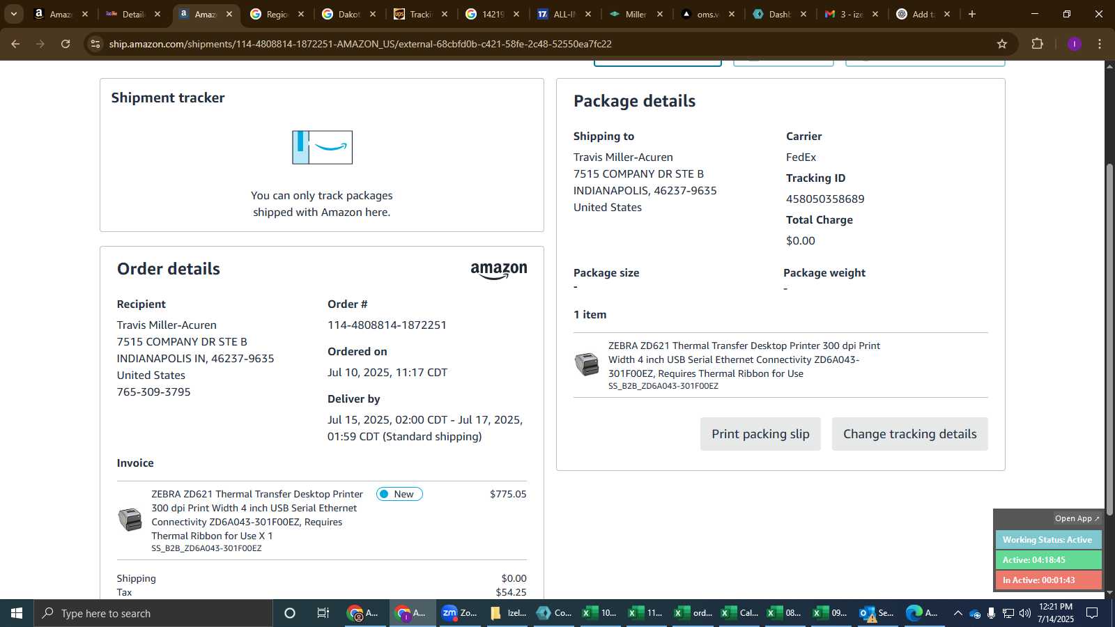Image resolution: width=1115 pixels, height=627 pixels.
Task: Open a new browser tab
Action: coord(972,14)
